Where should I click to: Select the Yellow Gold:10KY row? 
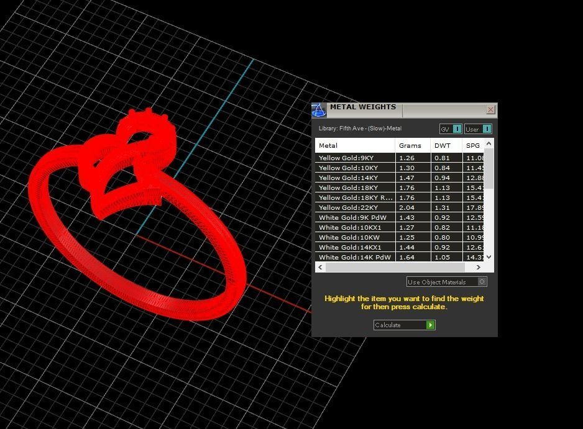[399, 168]
